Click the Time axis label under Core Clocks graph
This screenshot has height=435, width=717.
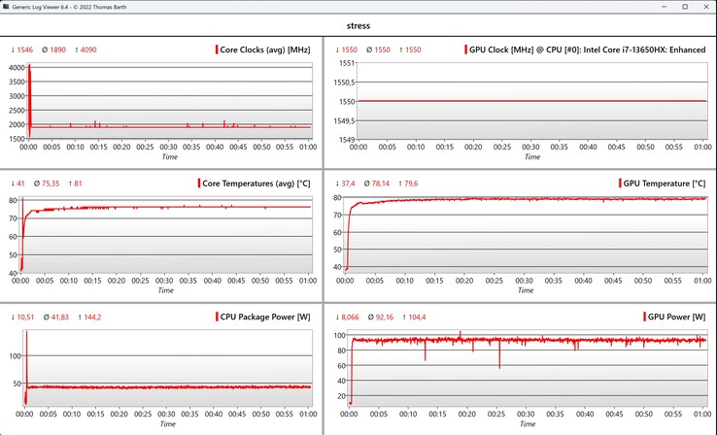coord(169,156)
